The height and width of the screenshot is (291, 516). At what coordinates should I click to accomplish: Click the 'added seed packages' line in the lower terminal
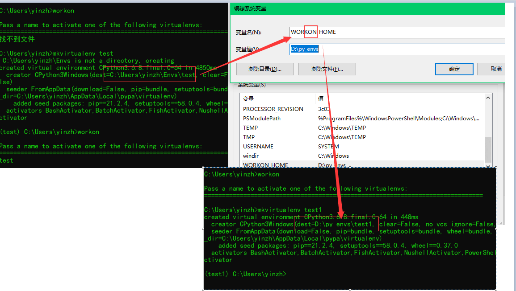pyautogui.click(x=338, y=246)
